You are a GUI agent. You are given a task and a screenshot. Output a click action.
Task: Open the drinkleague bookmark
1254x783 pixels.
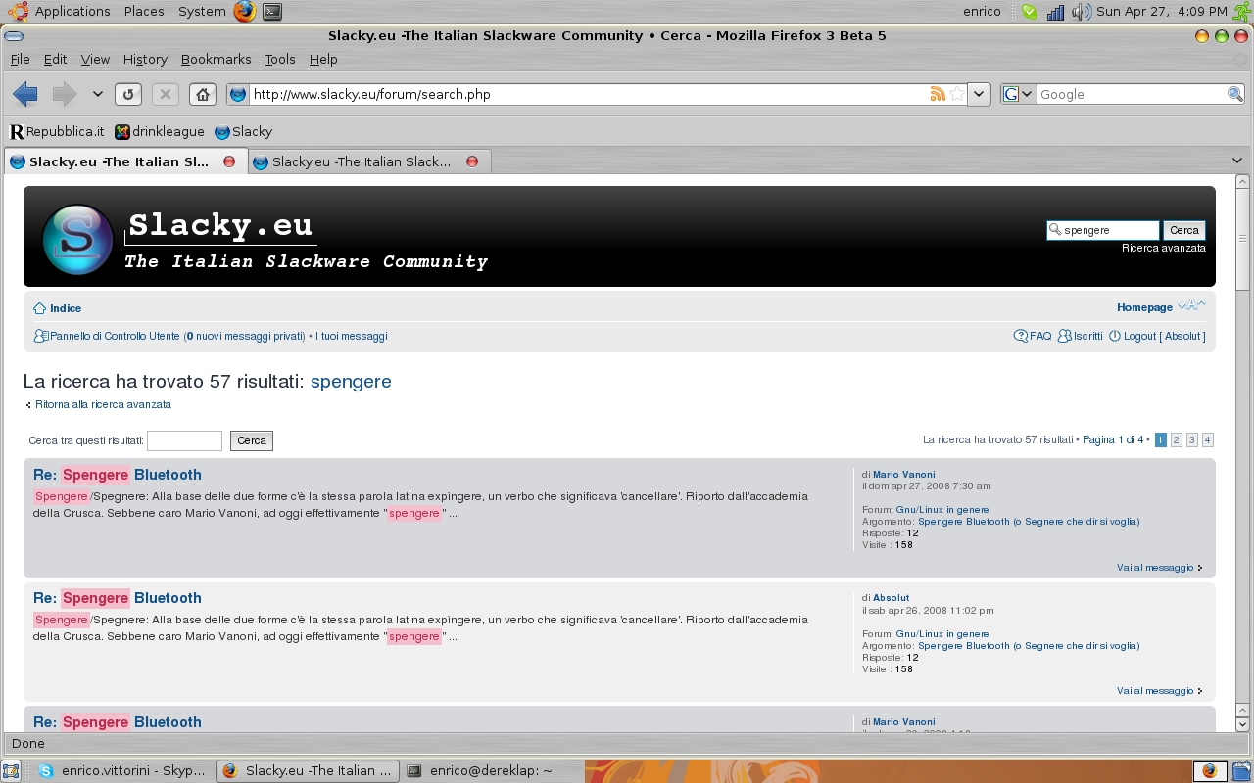point(160,131)
